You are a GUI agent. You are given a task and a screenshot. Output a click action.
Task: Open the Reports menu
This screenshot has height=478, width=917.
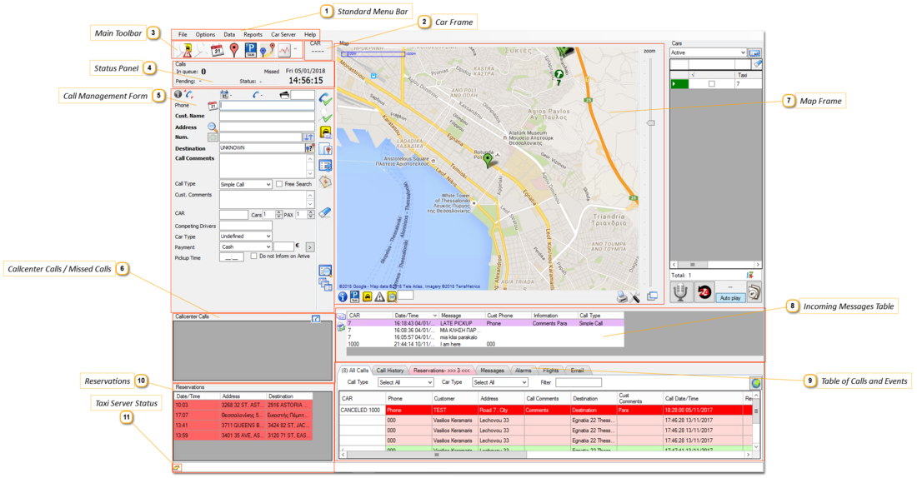pos(253,34)
